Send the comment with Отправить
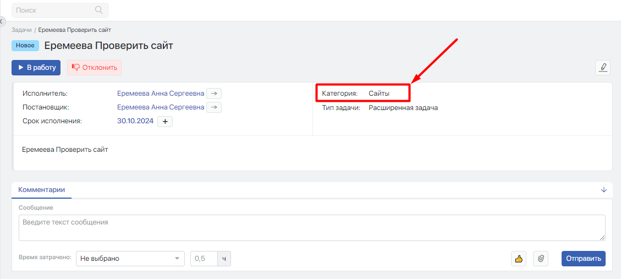Image resolution: width=621 pixels, height=279 pixels. (583, 259)
